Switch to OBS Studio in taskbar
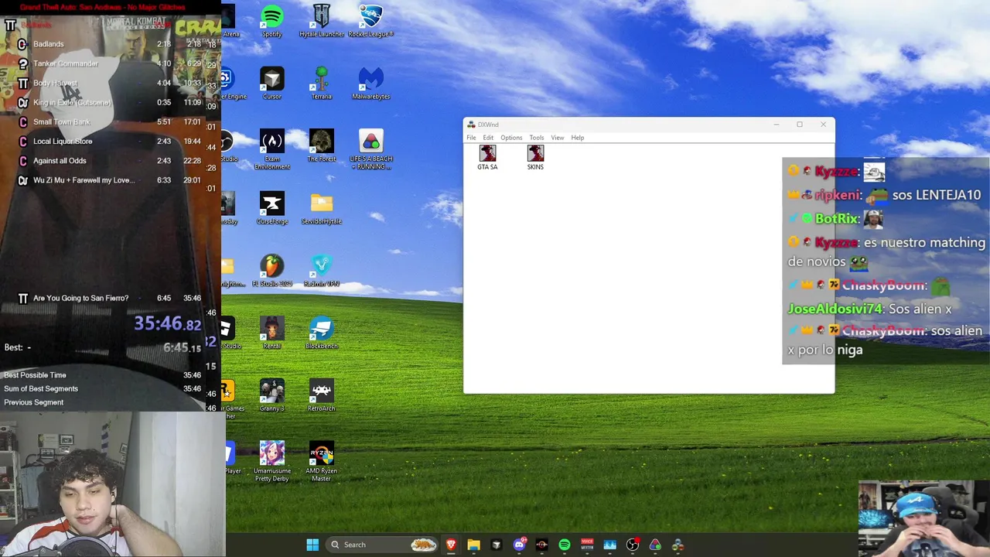The width and height of the screenshot is (990, 557). pyautogui.click(x=633, y=545)
